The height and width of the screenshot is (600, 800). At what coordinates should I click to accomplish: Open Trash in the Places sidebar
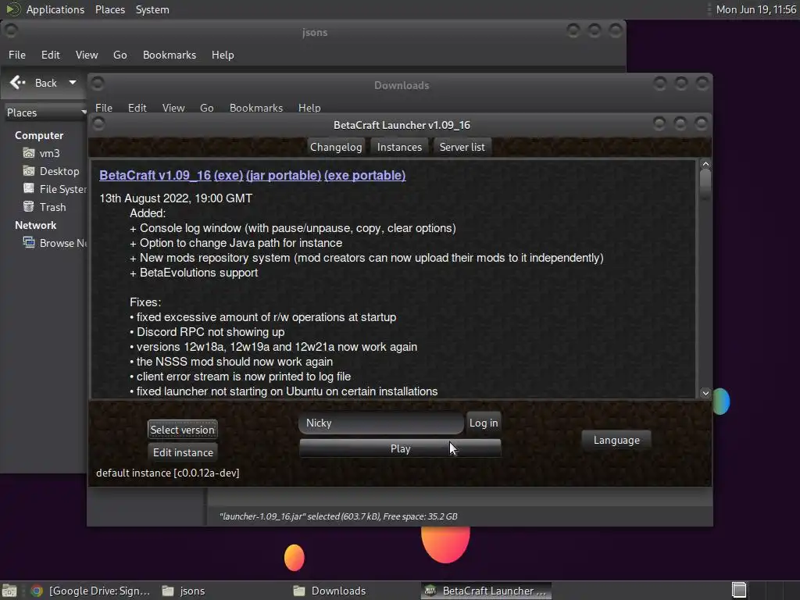tap(52, 206)
